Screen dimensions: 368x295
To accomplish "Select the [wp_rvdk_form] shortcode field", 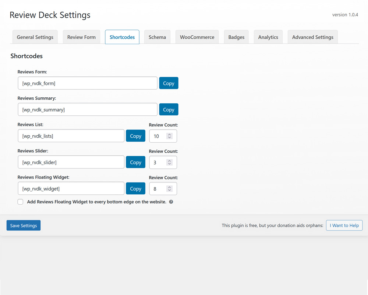I will click(87, 83).
